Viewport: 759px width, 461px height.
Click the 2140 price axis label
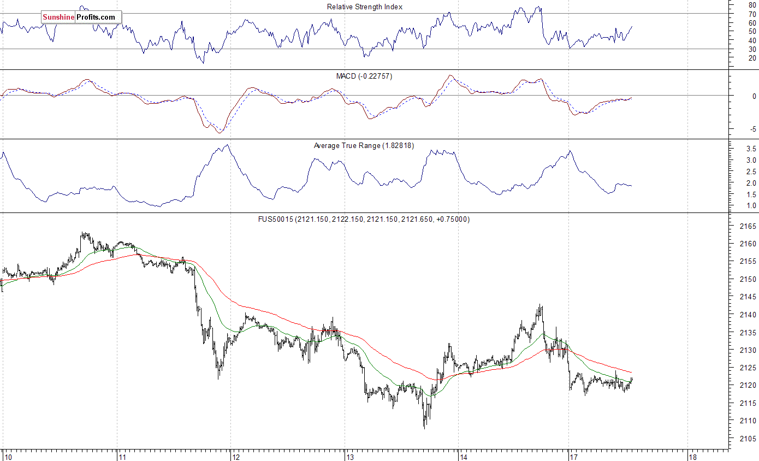(748, 315)
